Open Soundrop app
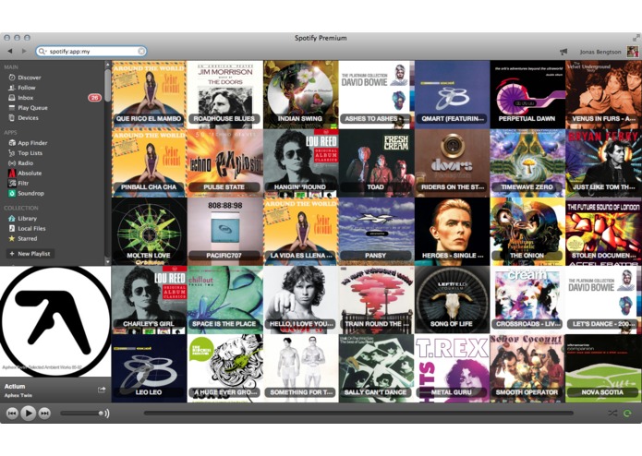Screen dimensions: 642x456 (x=30, y=194)
